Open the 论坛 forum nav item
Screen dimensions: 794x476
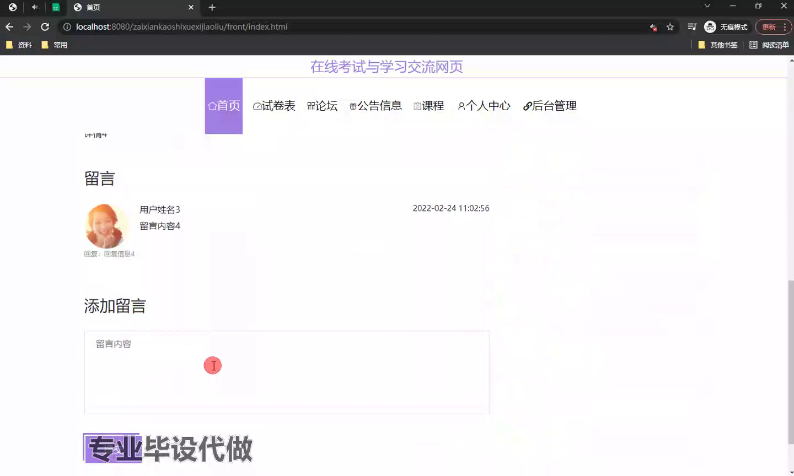[322, 106]
